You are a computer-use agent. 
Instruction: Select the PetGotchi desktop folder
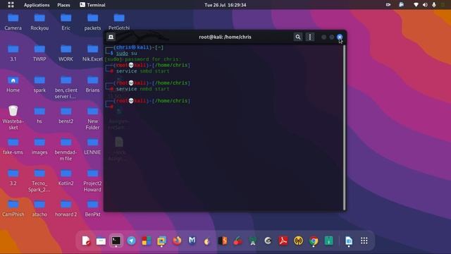119,22
